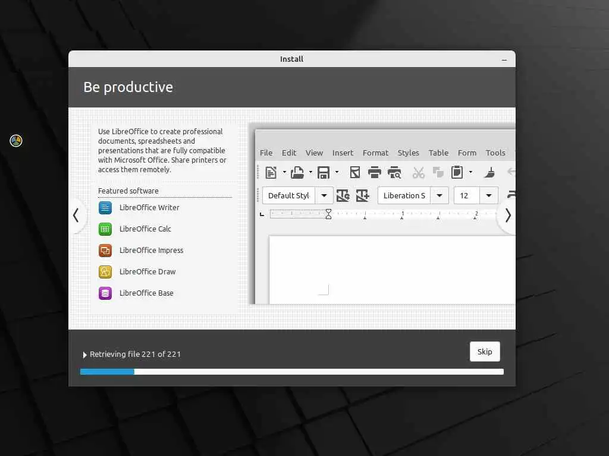
Task: Click the font size 12 field
Action: [467, 195]
